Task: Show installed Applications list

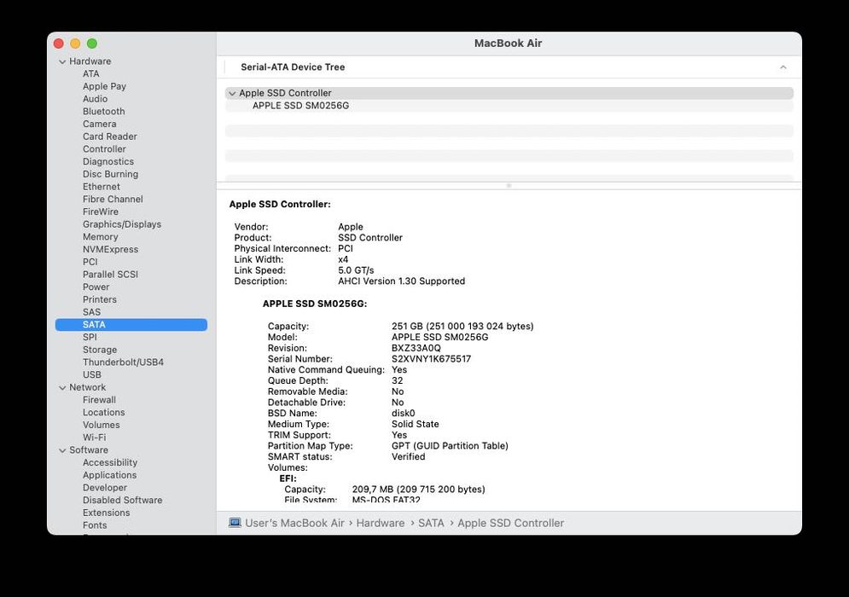Action: (109, 475)
